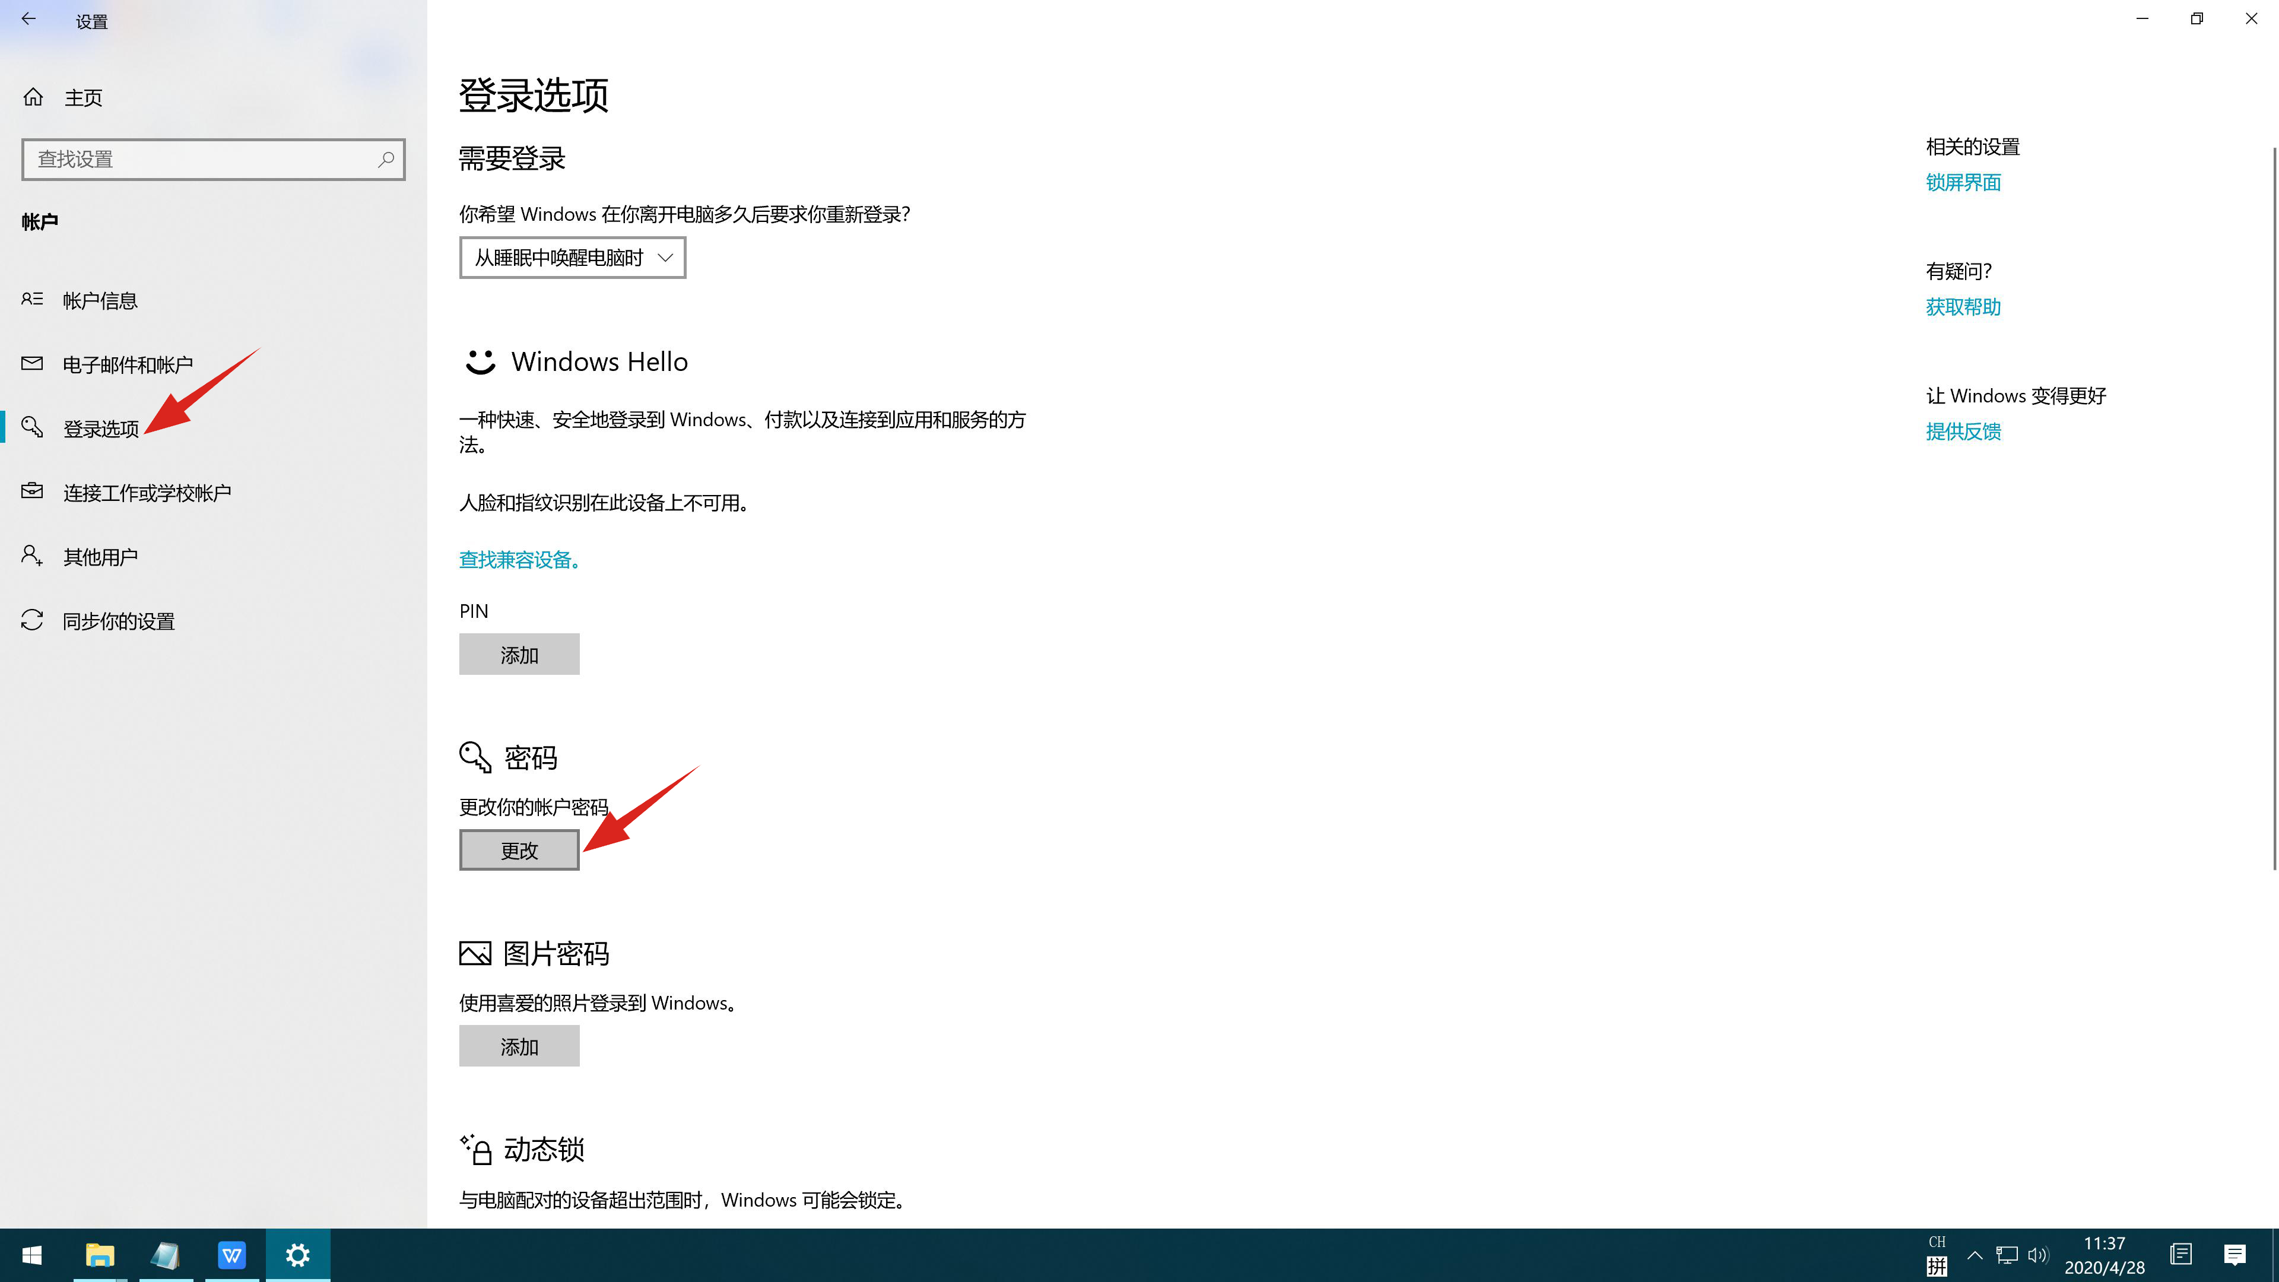Select 电子邮件和帐户 in the sidebar
2279x1282 pixels.
[128, 364]
